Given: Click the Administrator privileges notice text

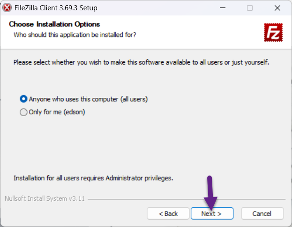Looking at the screenshot, I should (x=93, y=178).
